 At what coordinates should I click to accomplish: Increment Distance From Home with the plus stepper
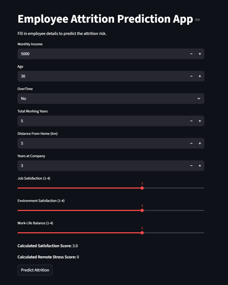[200, 143]
